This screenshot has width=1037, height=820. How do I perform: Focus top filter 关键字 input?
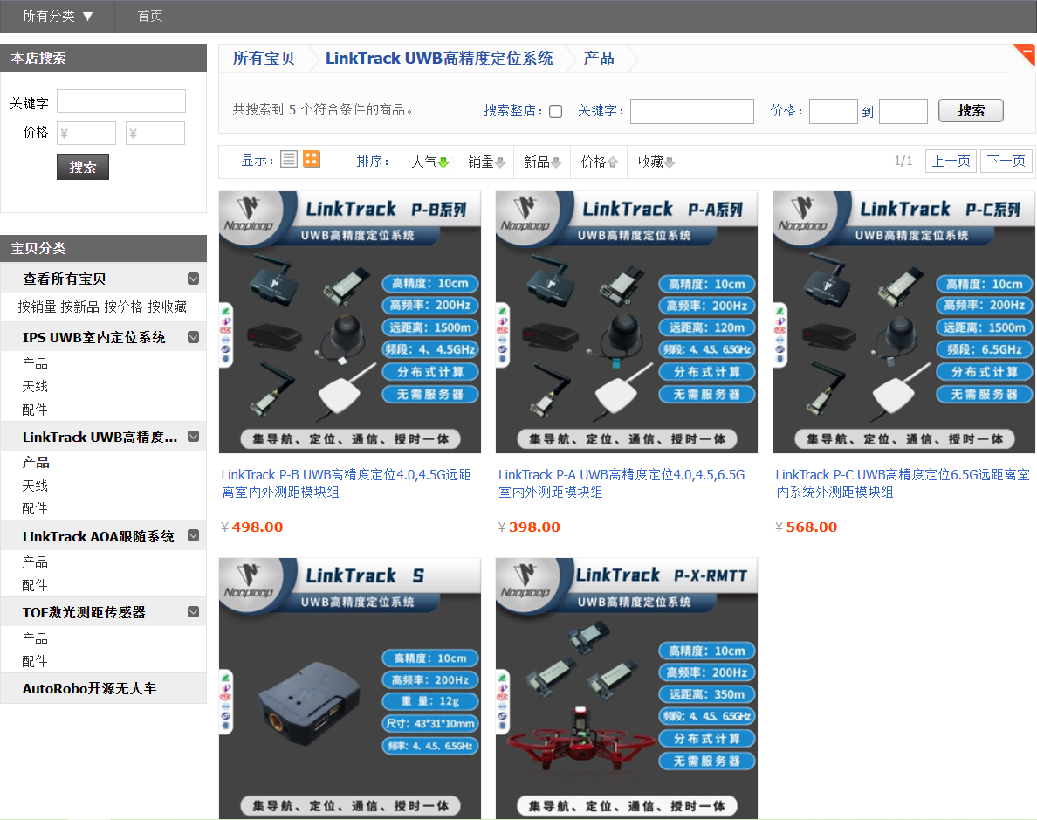tap(692, 111)
